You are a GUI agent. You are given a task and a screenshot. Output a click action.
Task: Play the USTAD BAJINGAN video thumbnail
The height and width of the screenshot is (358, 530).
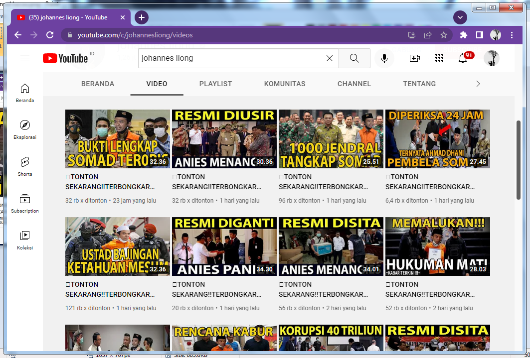118,246
